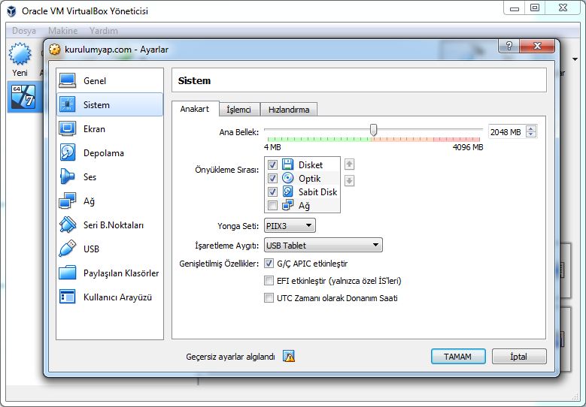This screenshot has height=407, width=586.
Task: Open the USB settings icon
Action: pos(67,249)
